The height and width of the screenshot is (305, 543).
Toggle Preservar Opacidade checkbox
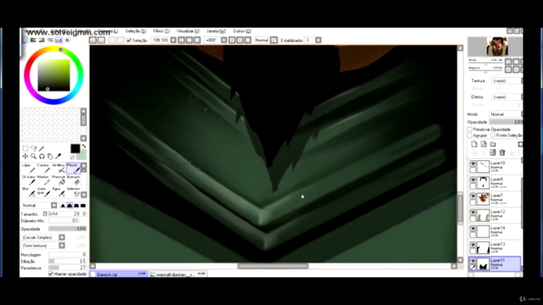pyautogui.click(x=470, y=130)
